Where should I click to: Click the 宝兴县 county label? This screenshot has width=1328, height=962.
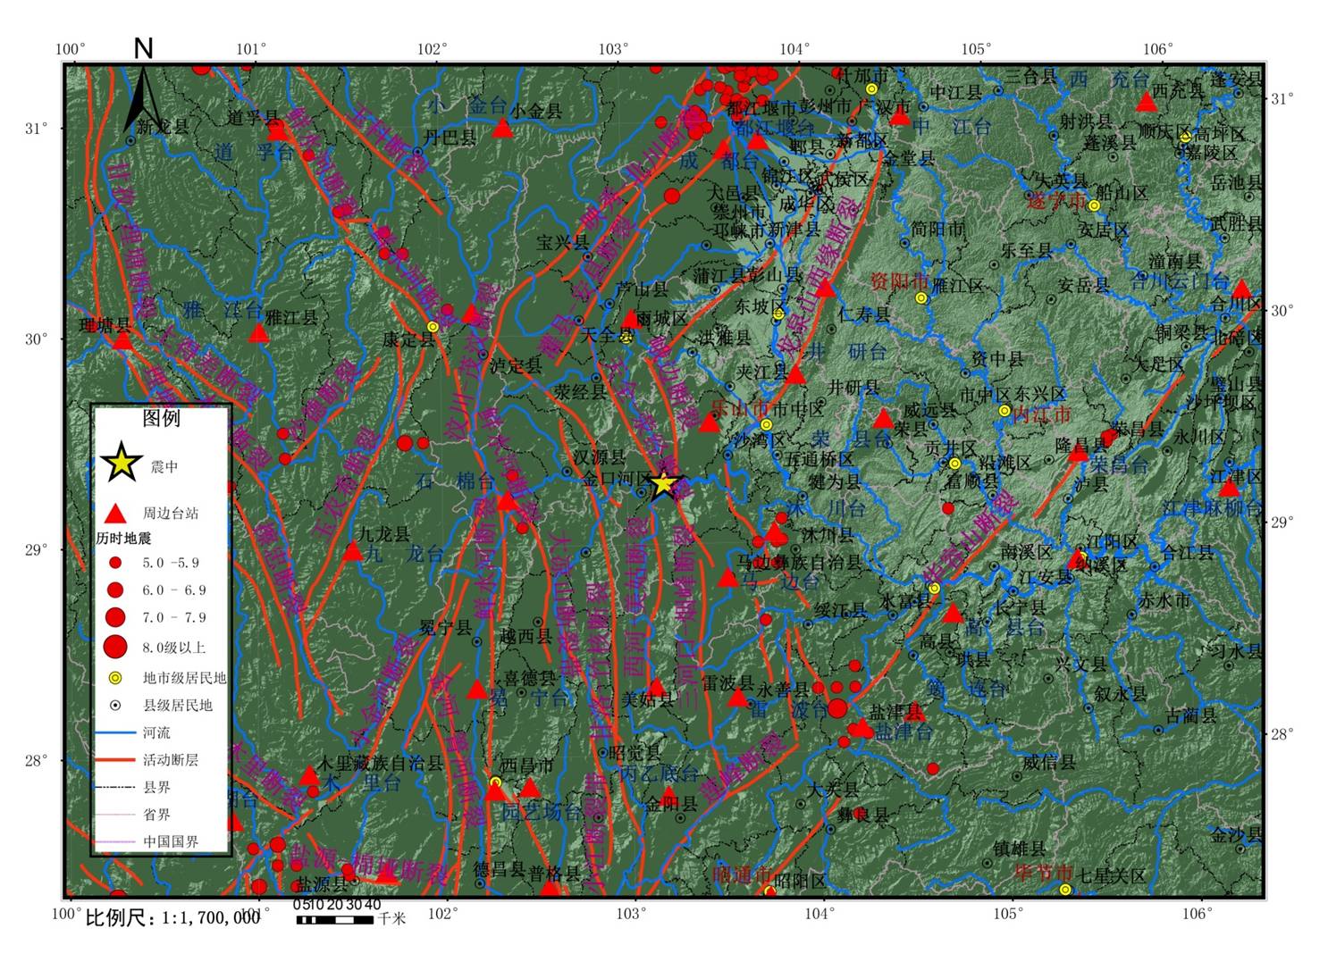tap(563, 242)
